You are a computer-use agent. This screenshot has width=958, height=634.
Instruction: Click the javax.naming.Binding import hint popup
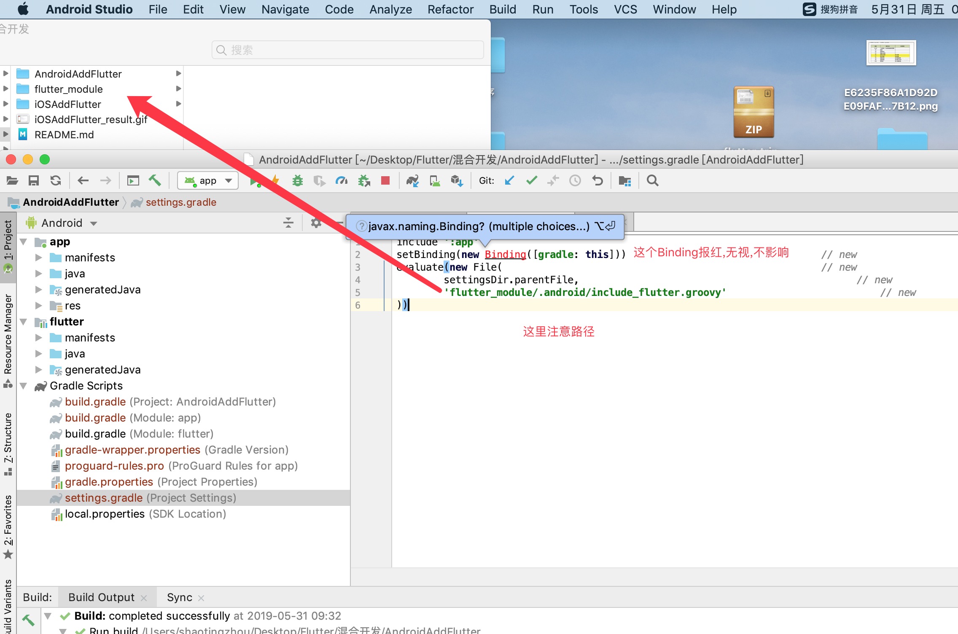(485, 226)
